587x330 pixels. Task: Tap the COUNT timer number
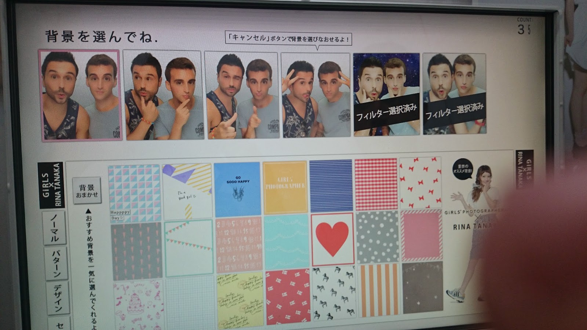525,29
